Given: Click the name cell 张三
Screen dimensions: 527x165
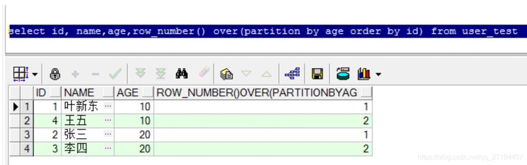Looking at the screenshot, I should coord(88,135).
